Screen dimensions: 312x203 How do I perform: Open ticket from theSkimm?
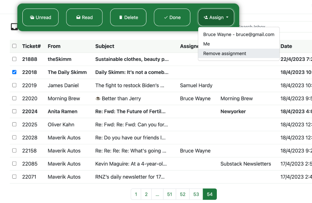[x=59, y=59]
